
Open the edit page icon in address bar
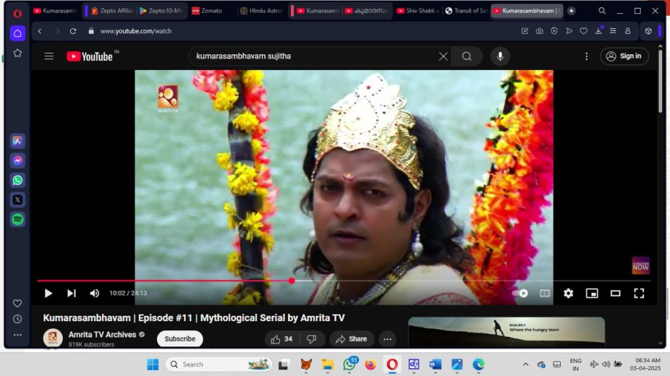[x=525, y=31]
